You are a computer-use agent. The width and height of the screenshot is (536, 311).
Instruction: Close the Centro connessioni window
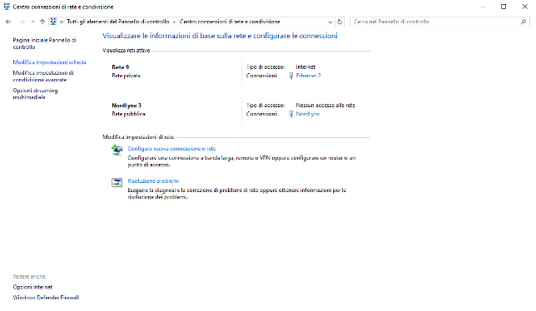[x=524, y=7]
